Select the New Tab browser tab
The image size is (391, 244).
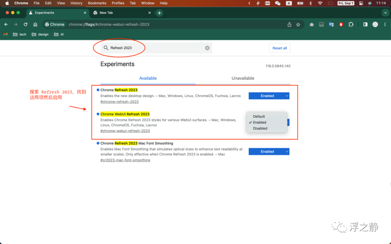(x=122, y=13)
